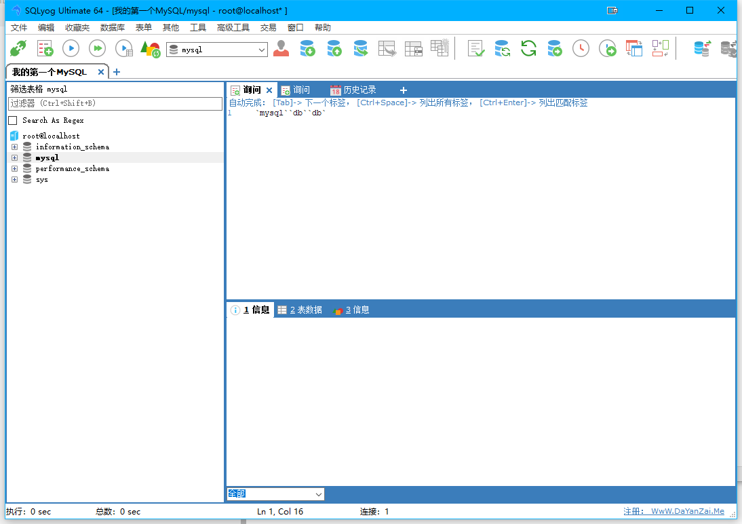Click blue database stack with arrows icon

pos(702,48)
